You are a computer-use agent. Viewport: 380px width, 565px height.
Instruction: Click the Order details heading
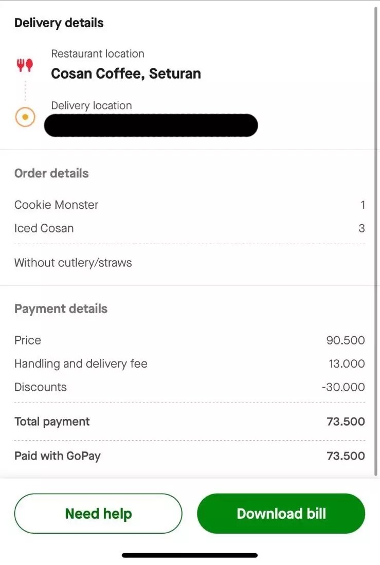[x=51, y=173]
